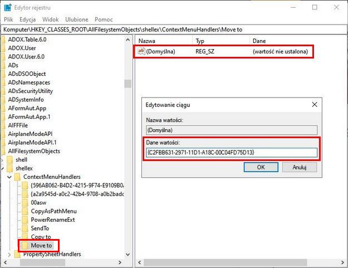Select the Move to registry key

(x=41, y=245)
